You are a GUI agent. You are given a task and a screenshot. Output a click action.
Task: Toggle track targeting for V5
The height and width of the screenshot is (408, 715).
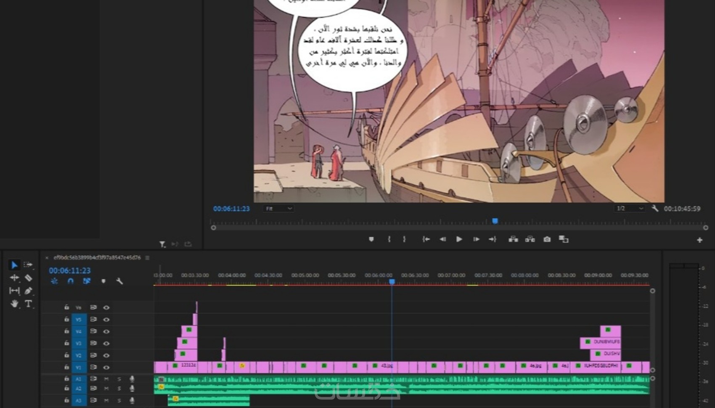tap(79, 320)
